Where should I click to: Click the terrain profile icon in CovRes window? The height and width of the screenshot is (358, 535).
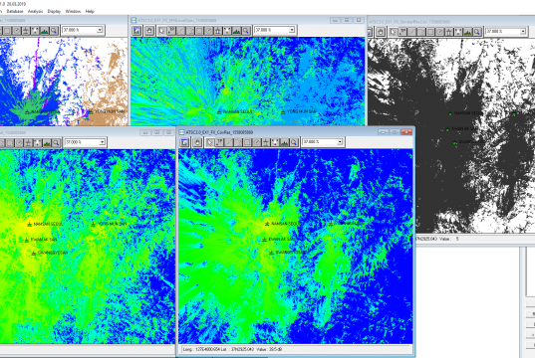coord(284,142)
